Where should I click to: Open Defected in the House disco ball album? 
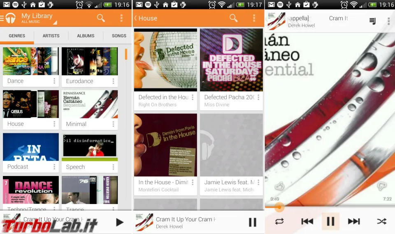165,60
